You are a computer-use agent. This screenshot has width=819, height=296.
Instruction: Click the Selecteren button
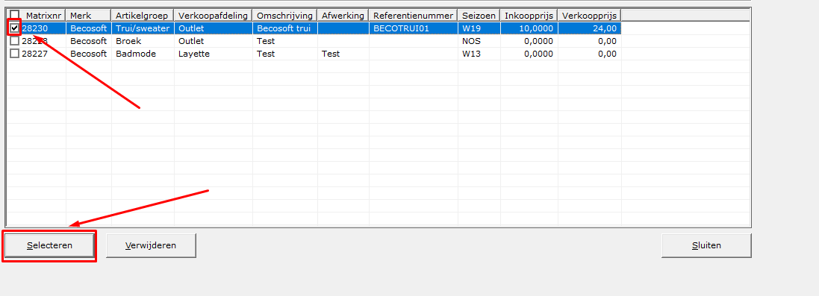click(49, 245)
